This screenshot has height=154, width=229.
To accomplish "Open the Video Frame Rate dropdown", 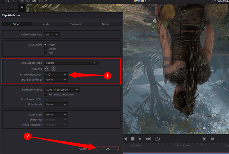I will (x=52, y=35).
